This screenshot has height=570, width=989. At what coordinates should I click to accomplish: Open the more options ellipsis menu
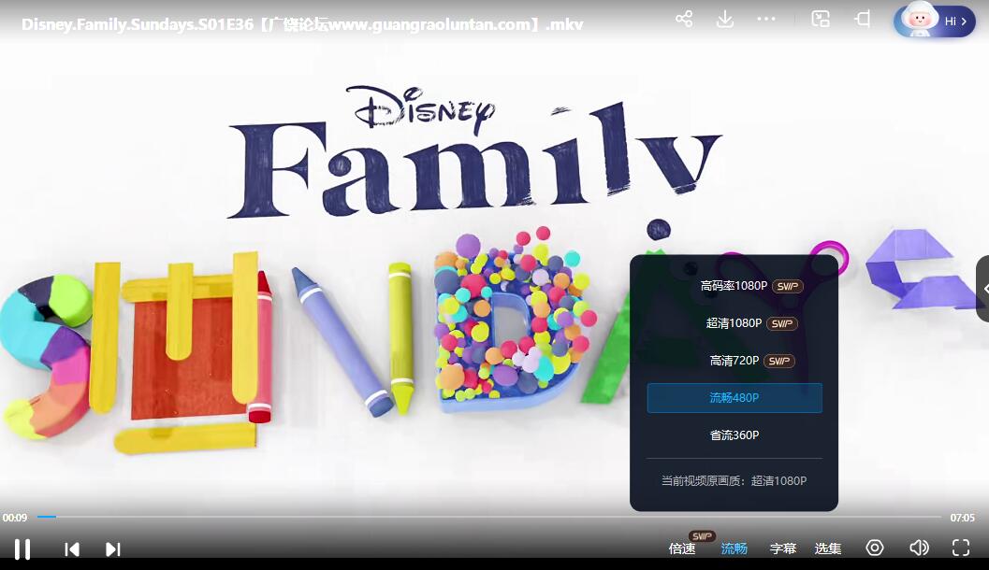point(766,19)
